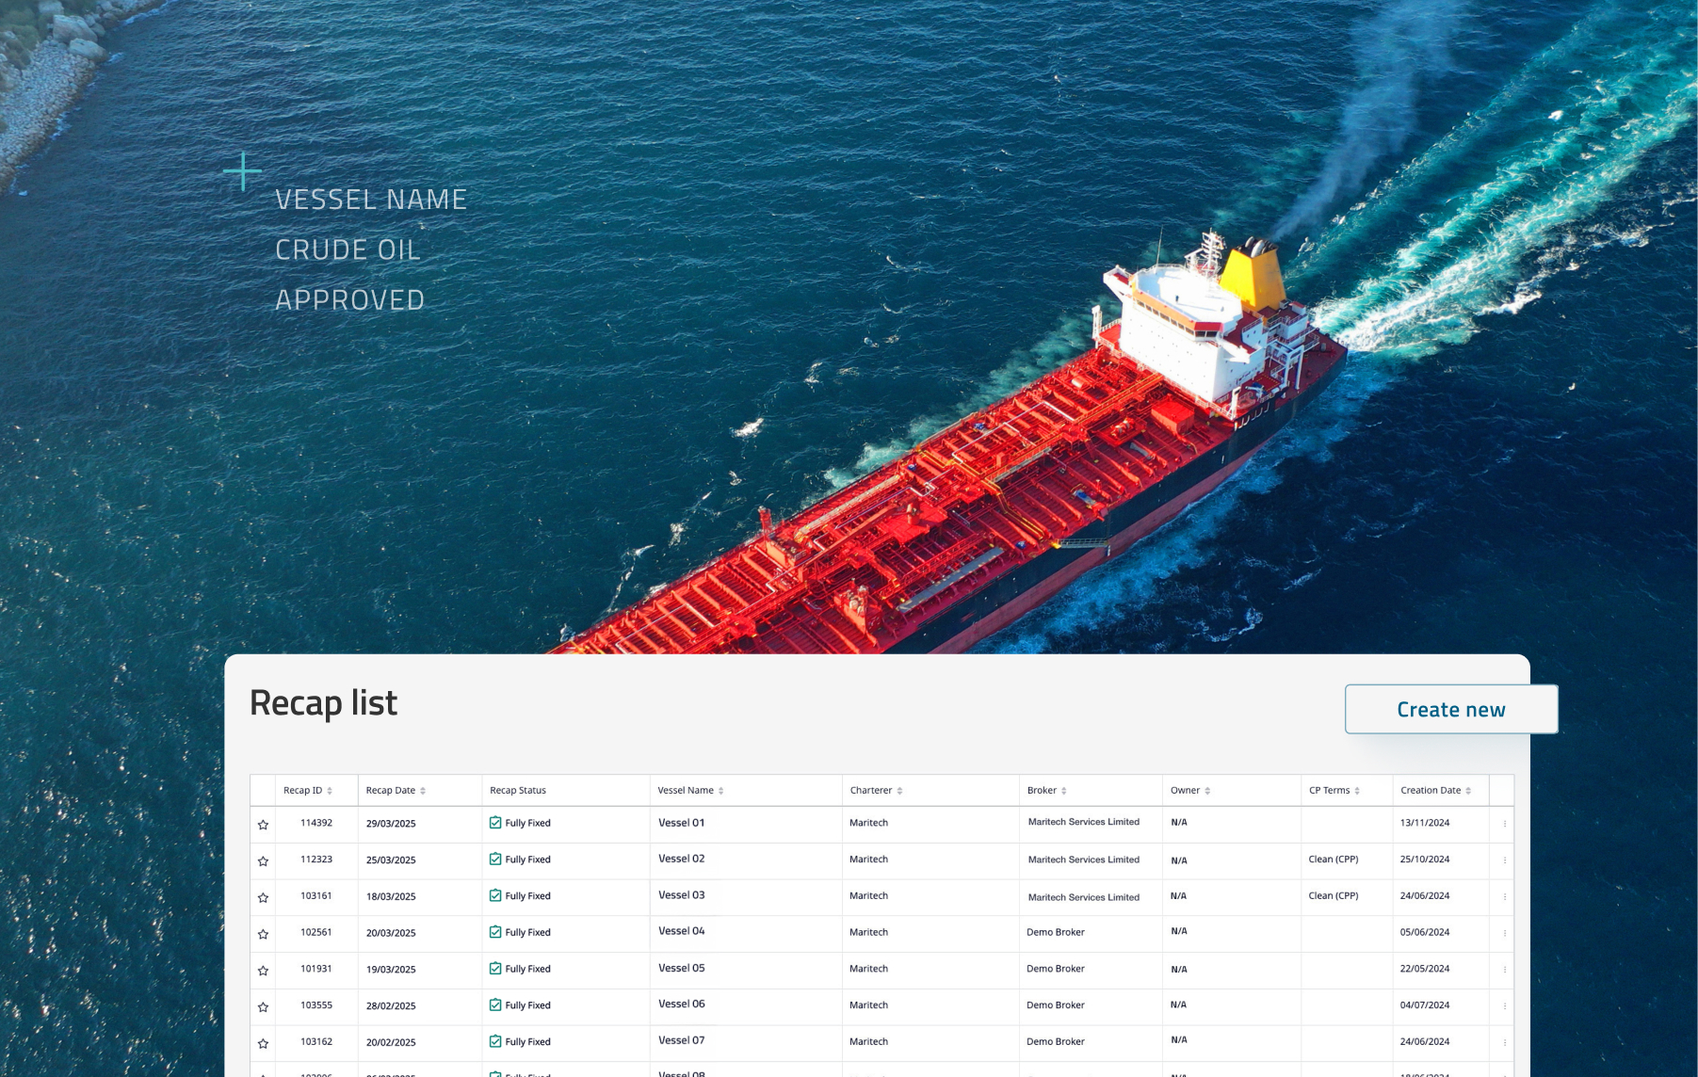The image size is (1698, 1077).
Task: Click the kebab menu for the 25/10/2024 recap
Action: pos(1504,860)
